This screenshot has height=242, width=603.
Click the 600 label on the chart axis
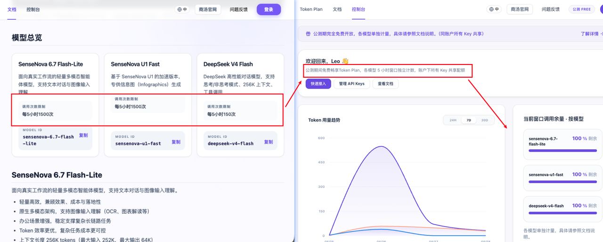point(321,138)
